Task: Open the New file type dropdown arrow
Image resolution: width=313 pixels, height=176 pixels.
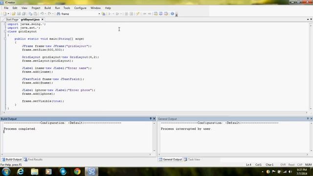Action: [8, 14]
